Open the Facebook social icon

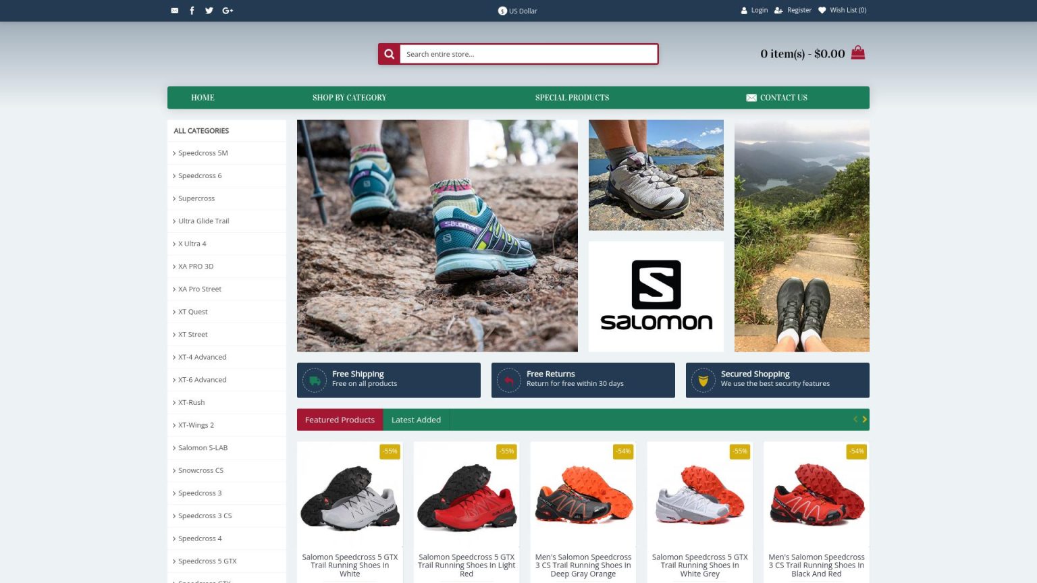click(192, 10)
